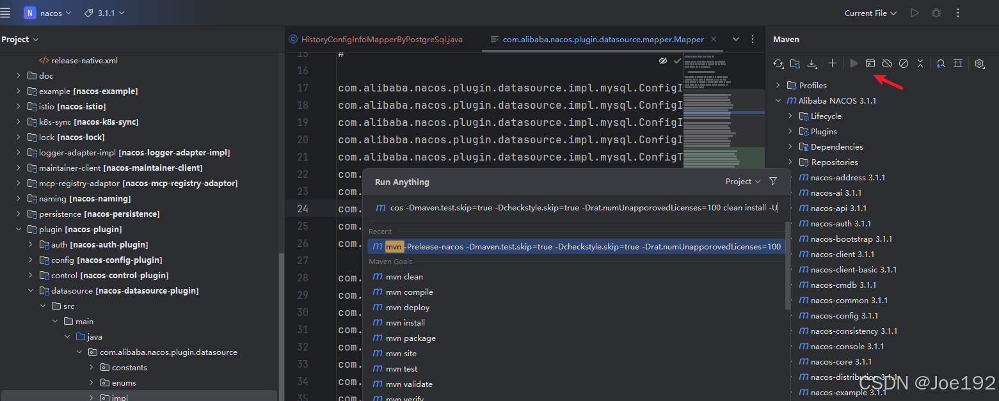Open More Actions three-dot menu in title bar
Image resolution: width=999 pixels, height=401 pixels.
(958, 13)
